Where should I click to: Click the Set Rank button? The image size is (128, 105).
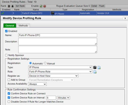pos(20,6)
